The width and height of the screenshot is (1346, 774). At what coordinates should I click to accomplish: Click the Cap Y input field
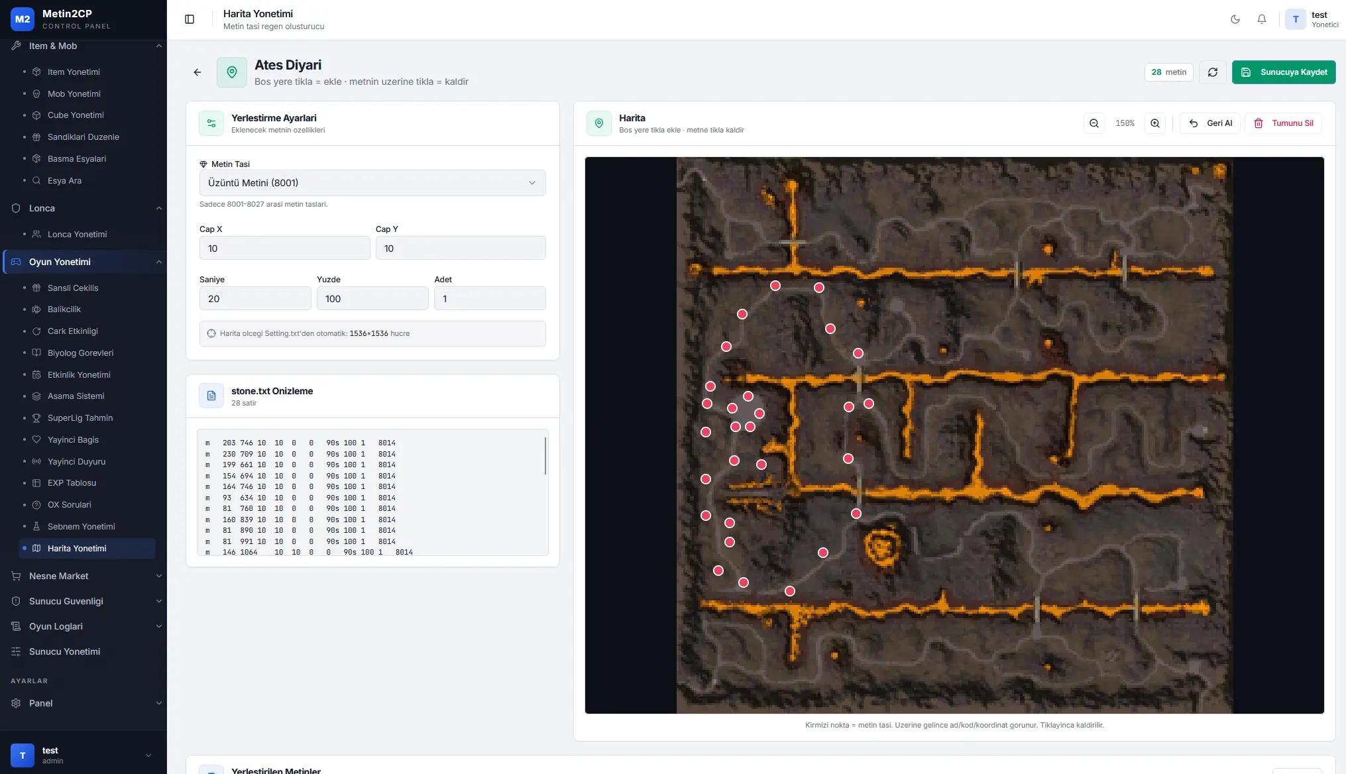tap(461, 249)
